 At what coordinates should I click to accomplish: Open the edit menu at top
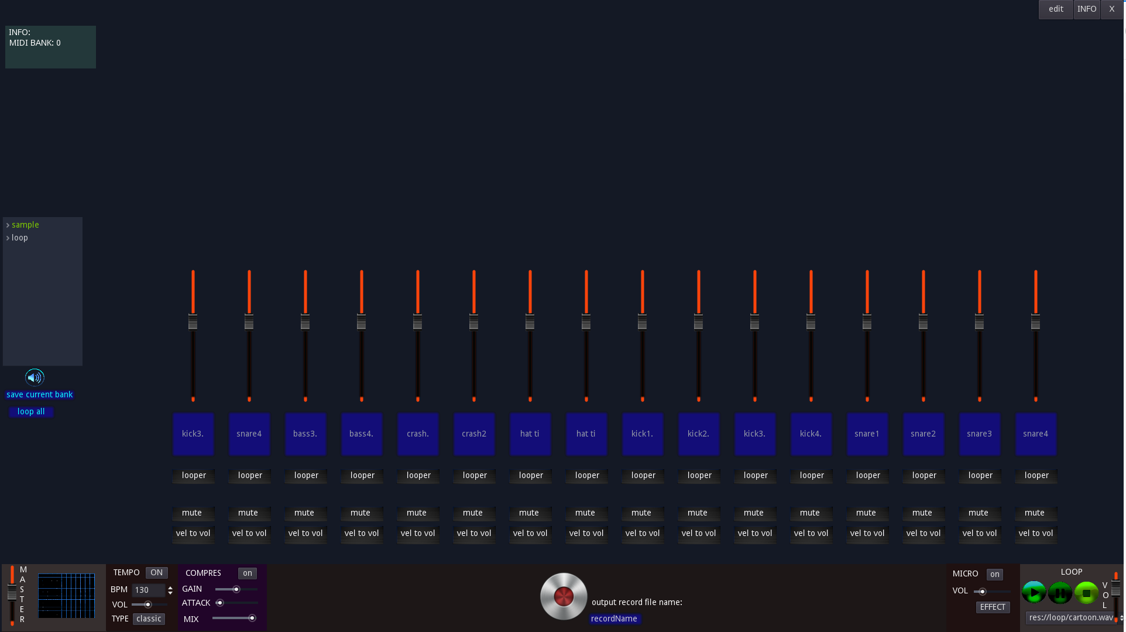pyautogui.click(x=1055, y=9)
